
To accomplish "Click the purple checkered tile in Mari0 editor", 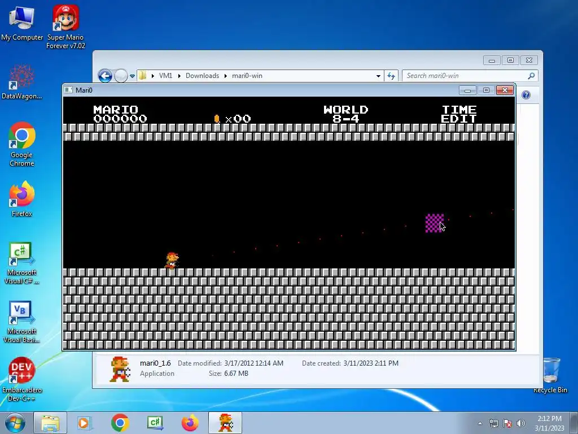I will click(435, 223).
